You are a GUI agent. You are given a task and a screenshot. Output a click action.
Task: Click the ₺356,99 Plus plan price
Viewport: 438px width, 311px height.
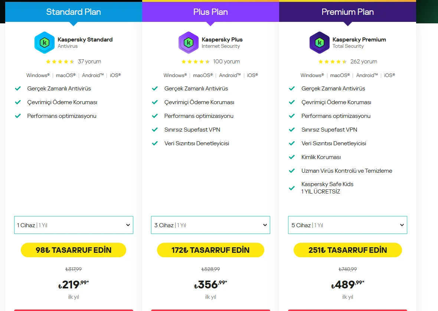[210, 285]
